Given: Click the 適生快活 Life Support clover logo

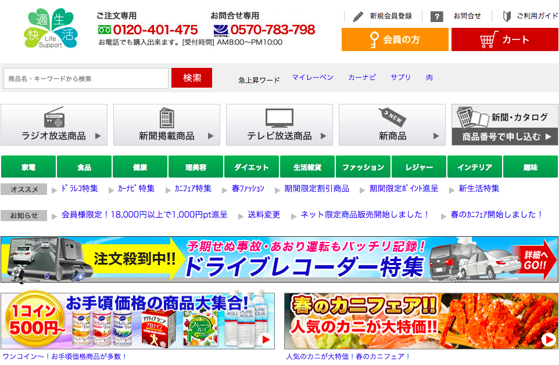Looking at the screenshot, I should click(x=51, y=28).
